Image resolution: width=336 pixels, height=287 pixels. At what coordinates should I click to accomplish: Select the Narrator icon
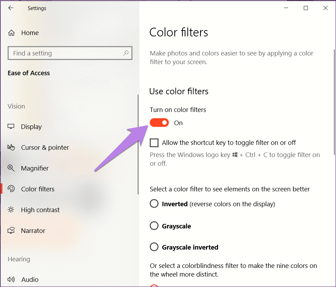(x=11, y=231)
